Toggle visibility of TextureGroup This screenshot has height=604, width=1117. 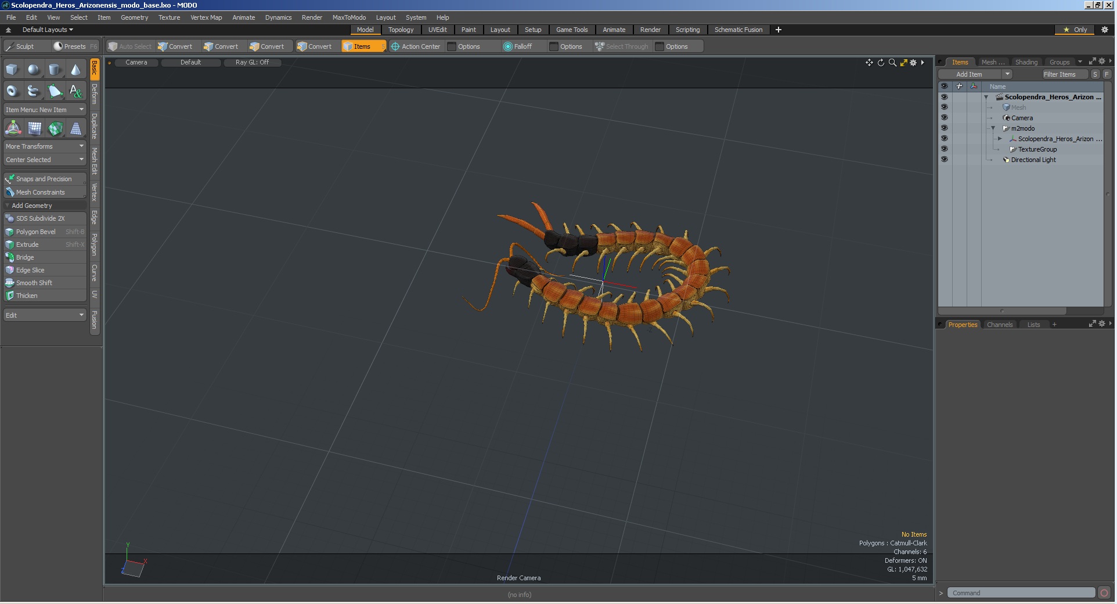pos(944,149)
